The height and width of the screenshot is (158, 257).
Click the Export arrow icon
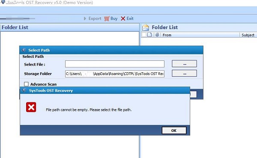tap(85, 18)
